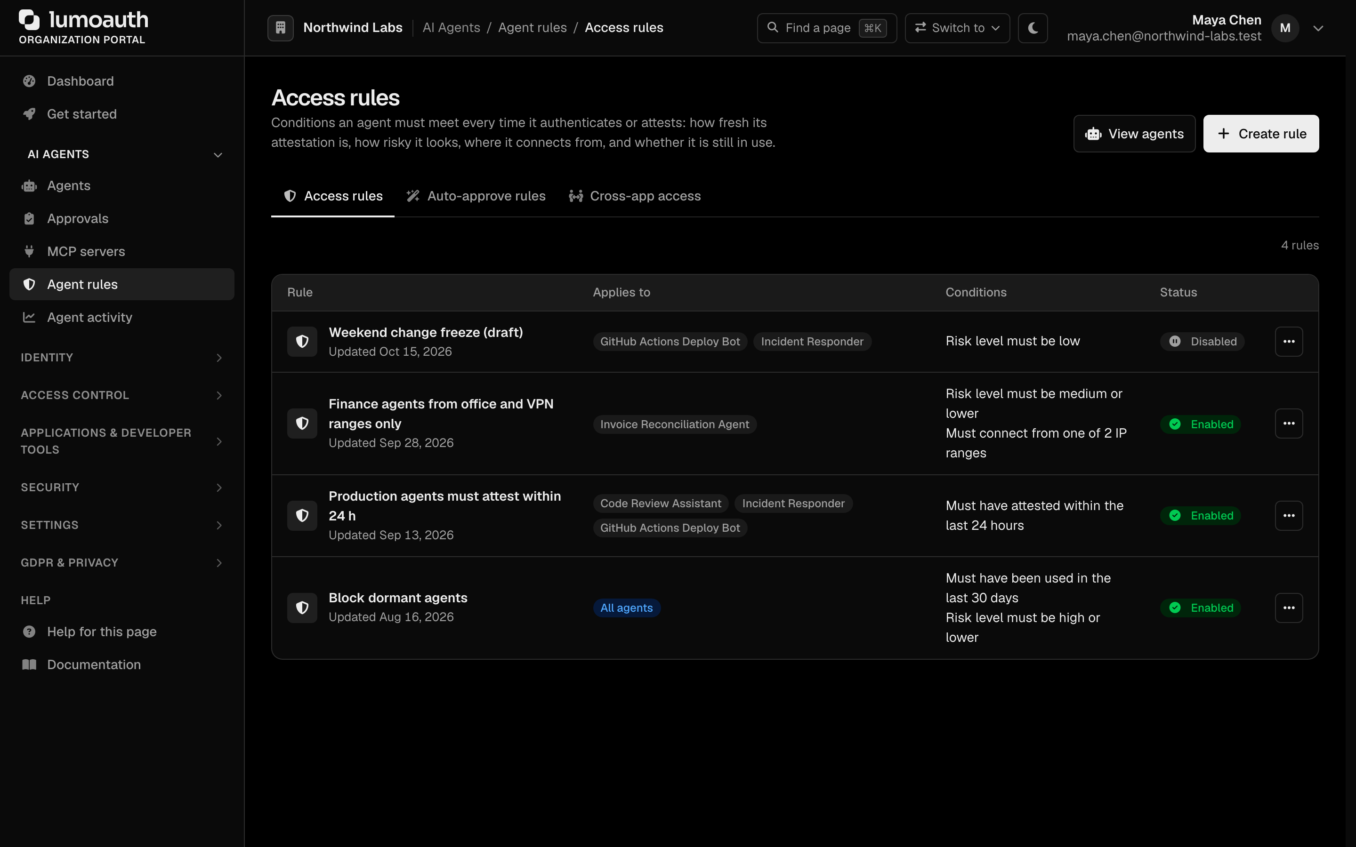Open more actions for Production agents rule
This screenshot has height=847, width=1356.
pos(1289,515)
